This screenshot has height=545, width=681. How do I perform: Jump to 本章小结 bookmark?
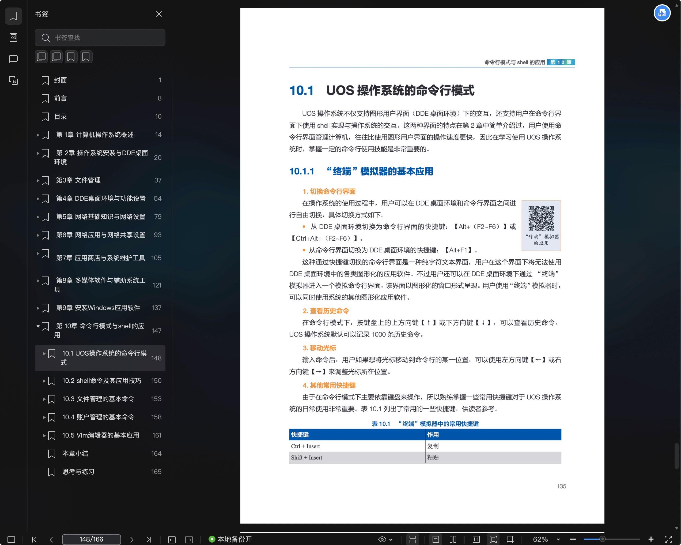pyautogui.click(x=100, y=454)
